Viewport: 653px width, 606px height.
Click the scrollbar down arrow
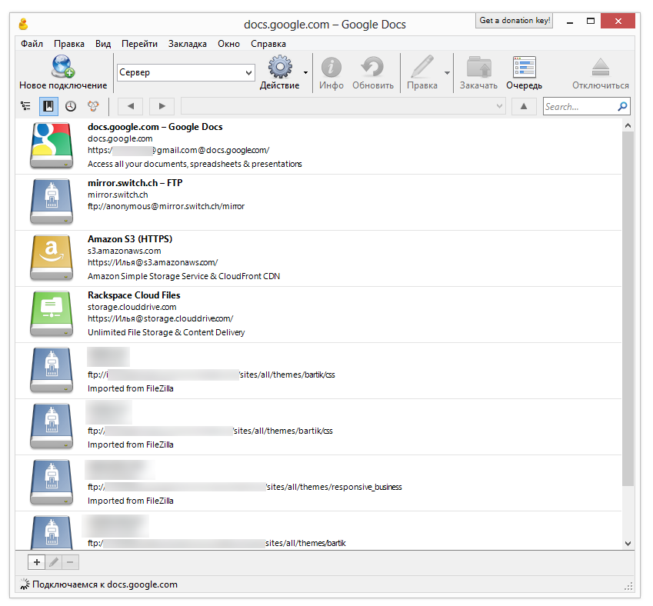tap(628, 543)
